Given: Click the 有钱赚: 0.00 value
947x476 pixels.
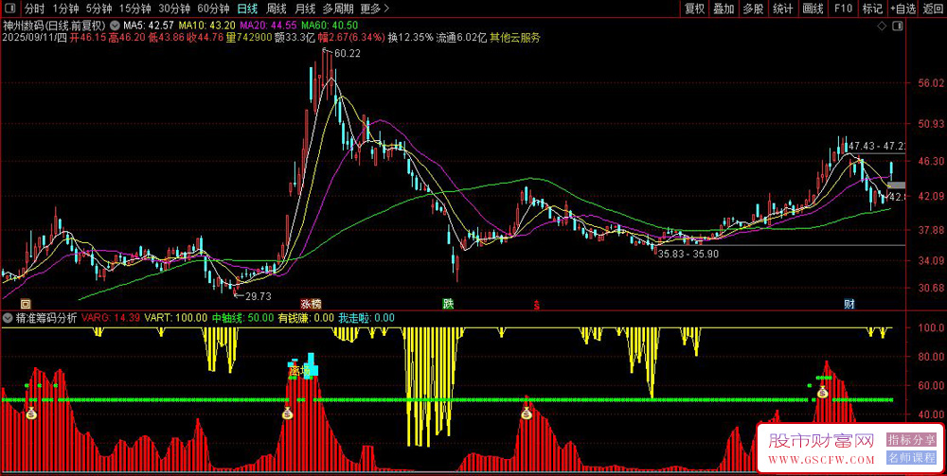Looking at the screenshot, I should pos(306,318).
